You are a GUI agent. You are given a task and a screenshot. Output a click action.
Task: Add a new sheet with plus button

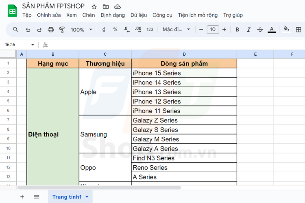coord(22,197)
